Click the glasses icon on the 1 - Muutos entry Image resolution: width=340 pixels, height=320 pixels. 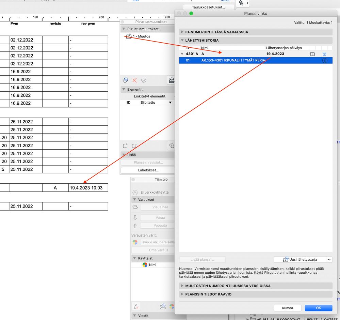point(128,36)
